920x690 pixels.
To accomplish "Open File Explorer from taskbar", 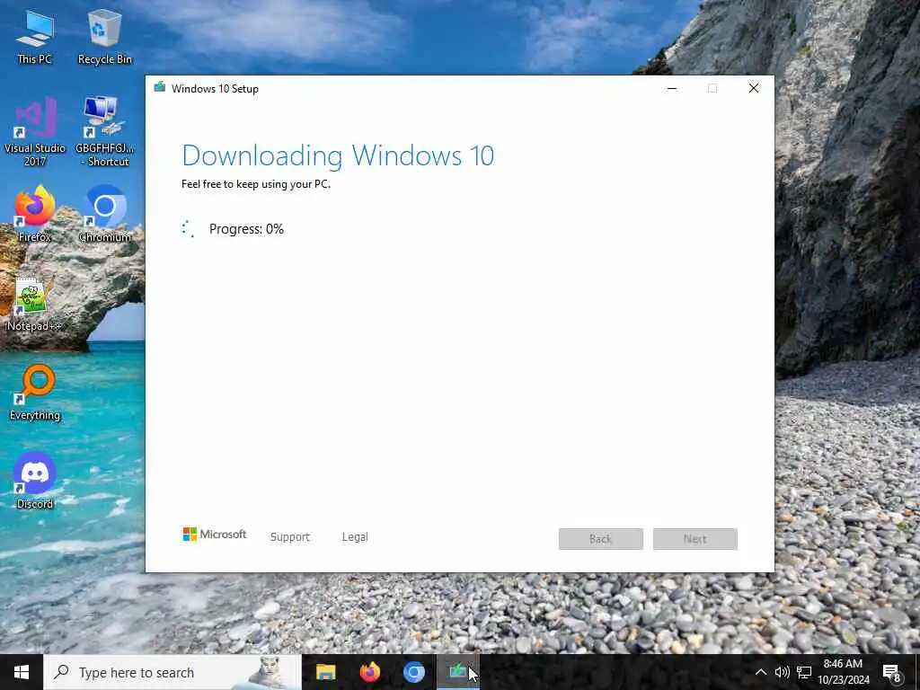I will pyautogui.click(x=325, y=672).
